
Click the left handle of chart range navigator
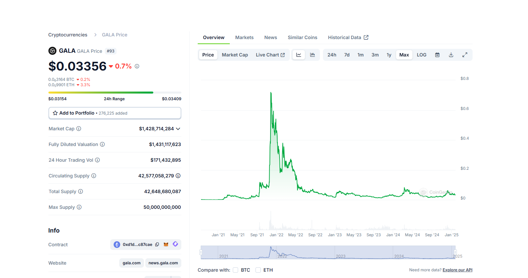[201, 252]
